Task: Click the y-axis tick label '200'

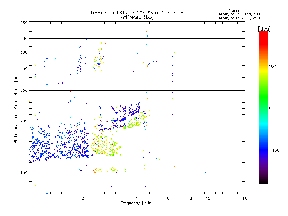Action: [x=24, y=121]
